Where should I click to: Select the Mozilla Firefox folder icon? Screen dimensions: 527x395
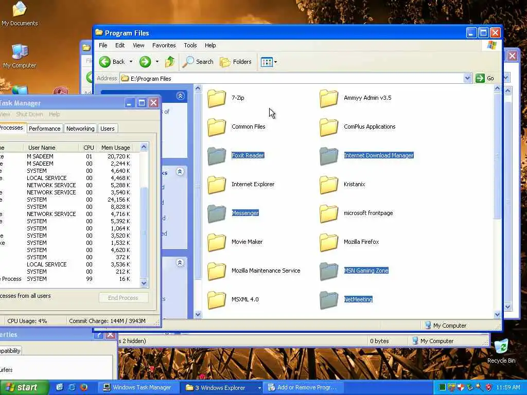(x=329, y=242)
